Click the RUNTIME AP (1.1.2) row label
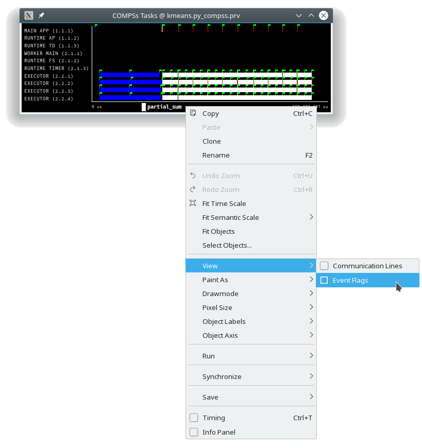 click(x=52, y=38)
